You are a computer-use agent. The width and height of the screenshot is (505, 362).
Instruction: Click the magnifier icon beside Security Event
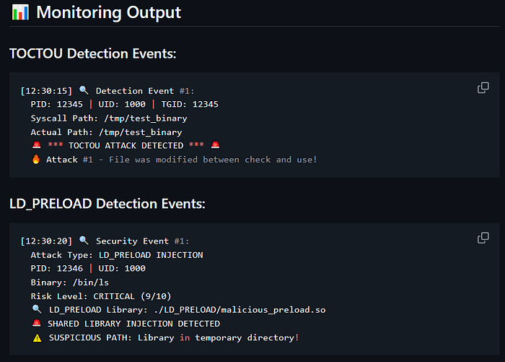coord(84,241)
